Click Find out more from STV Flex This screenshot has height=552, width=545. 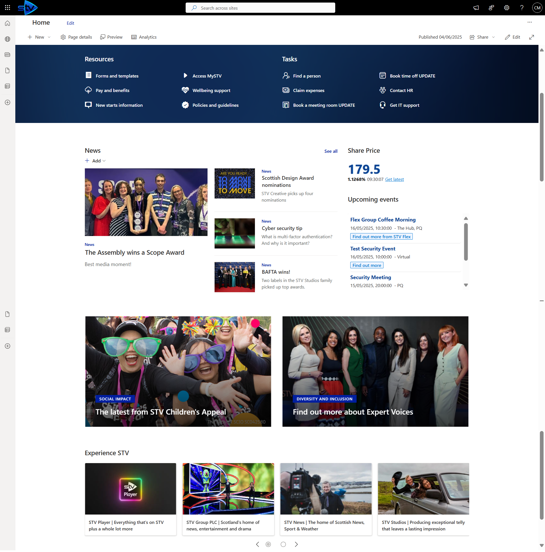(x=381, y=237)
